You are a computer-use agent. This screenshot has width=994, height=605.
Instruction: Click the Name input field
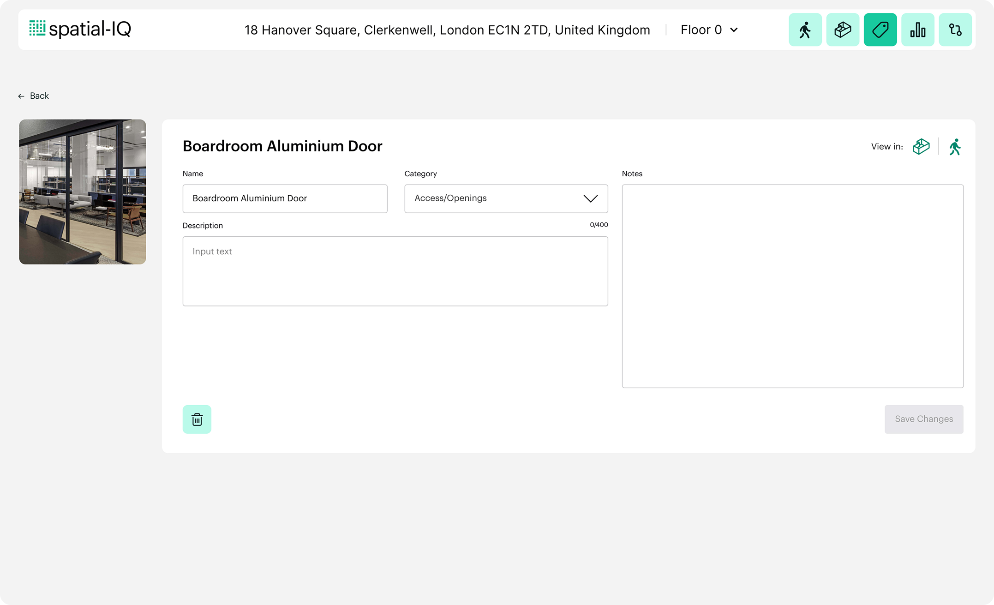coord(285,198)
